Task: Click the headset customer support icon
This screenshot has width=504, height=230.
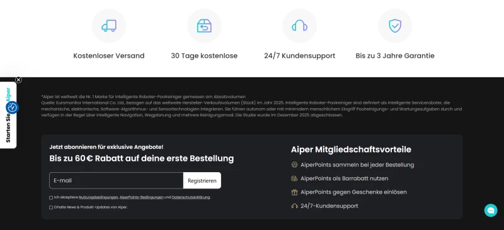Action: click(x=299, y=26)
